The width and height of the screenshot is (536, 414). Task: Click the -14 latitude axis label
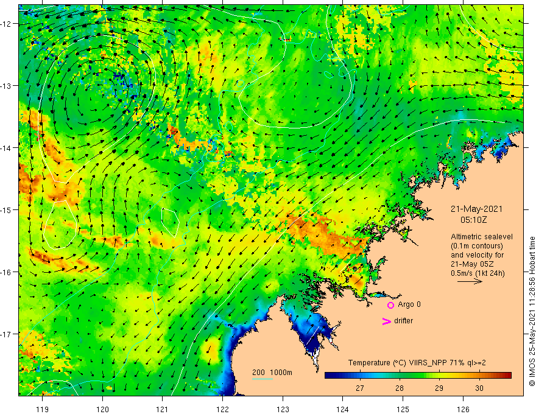6,148
